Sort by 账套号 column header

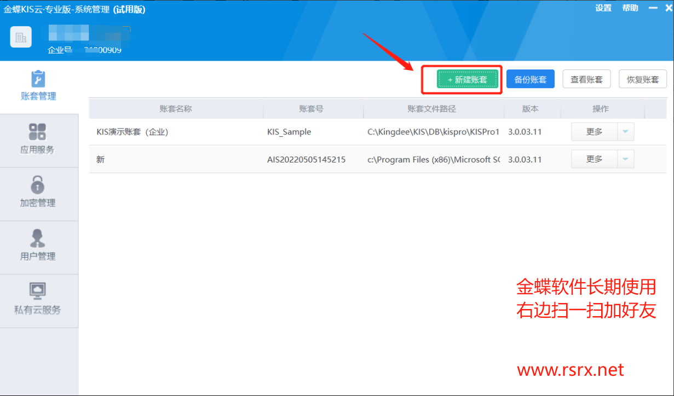coord(312,109)
